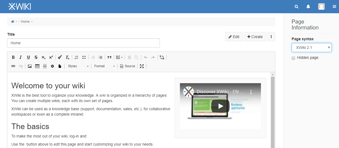The height and width of the screenshot is (148, 339).
Task: Apply superscript formatting
Action: [51, 57]
